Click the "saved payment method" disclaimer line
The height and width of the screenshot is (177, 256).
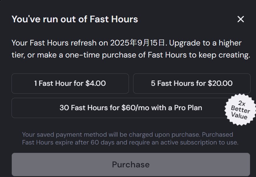click(x=127, y=135)
